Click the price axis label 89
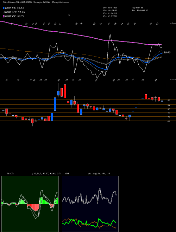Screen dimensions: 176x232 point(169,100)
